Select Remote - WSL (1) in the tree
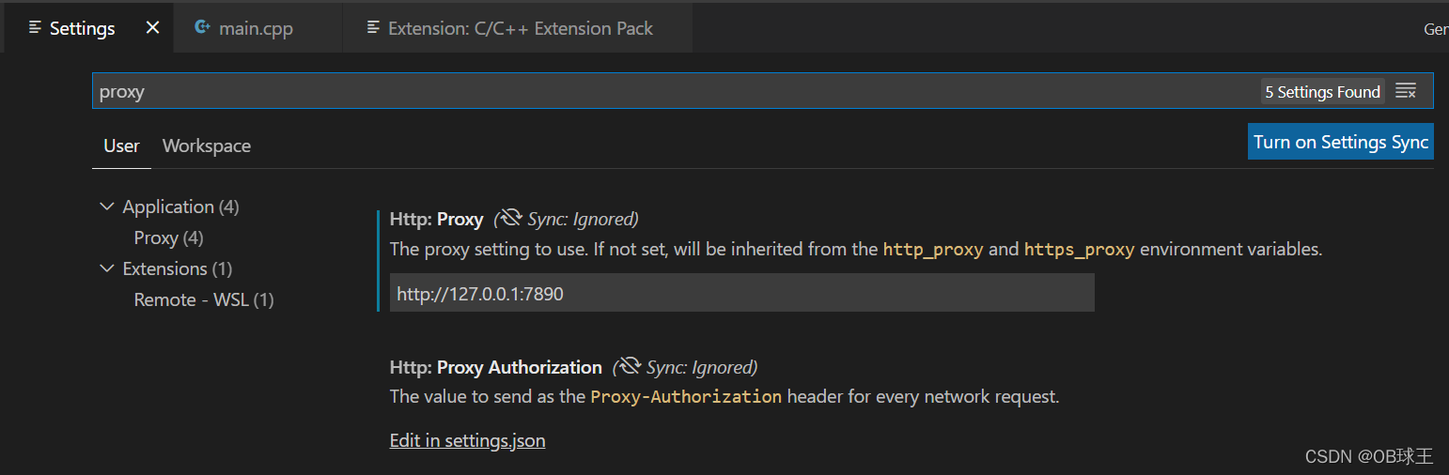Image resolution: width=1449 pixels, height=475 pixels. 204,299
